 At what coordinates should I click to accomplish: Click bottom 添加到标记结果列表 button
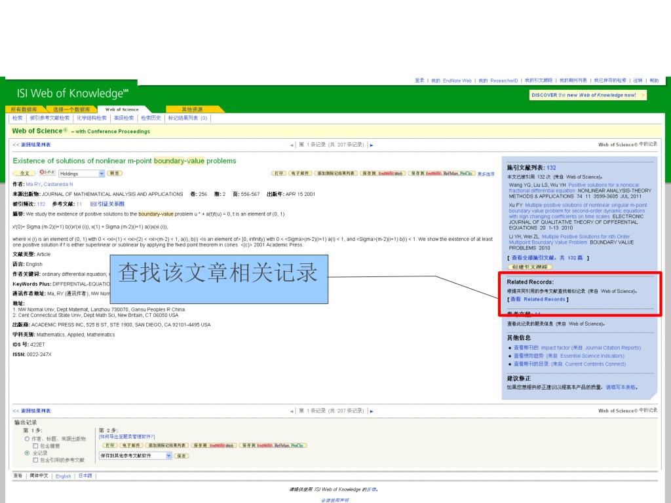(x=167, y=445)
